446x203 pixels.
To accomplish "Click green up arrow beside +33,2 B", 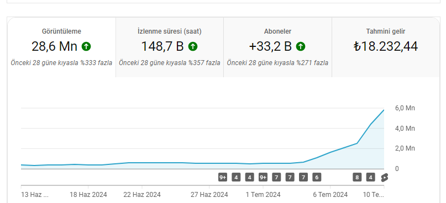I will pyautogui.click(x=301, y=46).
